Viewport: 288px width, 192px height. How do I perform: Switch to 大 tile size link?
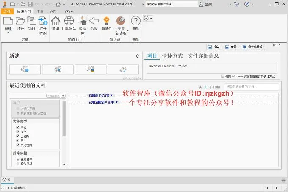point(205,87)
